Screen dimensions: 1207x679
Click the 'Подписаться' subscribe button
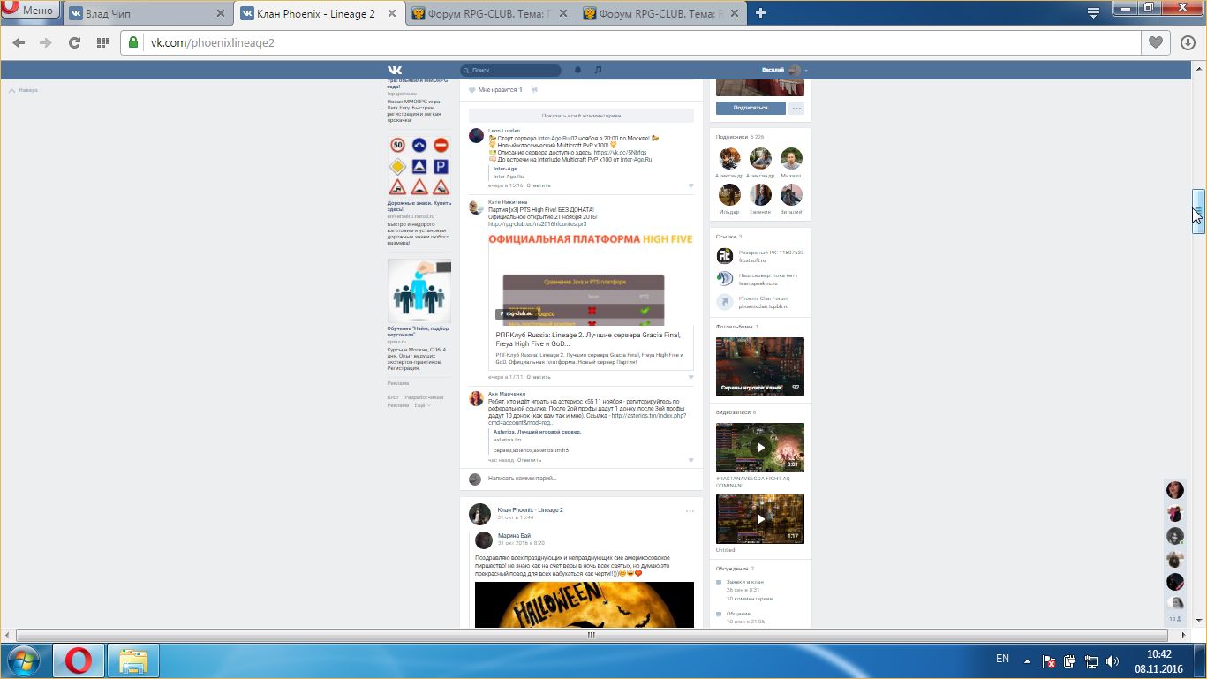pos(750,108)
